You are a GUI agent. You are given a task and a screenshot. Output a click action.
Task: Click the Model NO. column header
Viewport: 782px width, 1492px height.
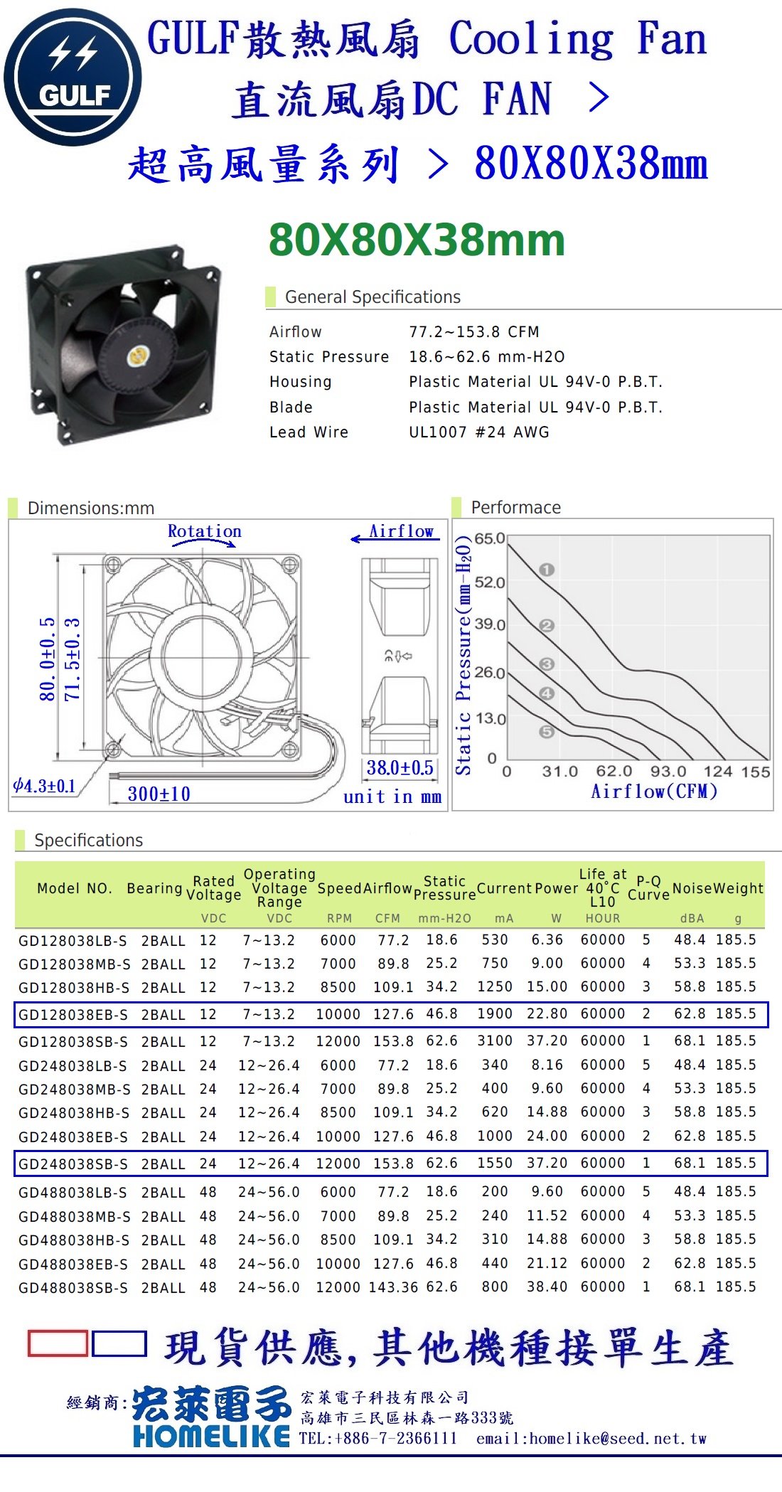click(x=75, y=888)
